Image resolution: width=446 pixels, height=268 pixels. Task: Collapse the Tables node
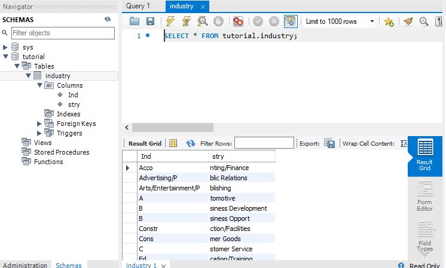click(x=17, y=66)
